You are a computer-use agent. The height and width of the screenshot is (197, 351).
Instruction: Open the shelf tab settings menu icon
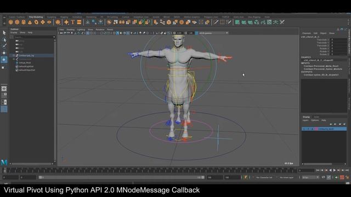[x=4, y=17]
